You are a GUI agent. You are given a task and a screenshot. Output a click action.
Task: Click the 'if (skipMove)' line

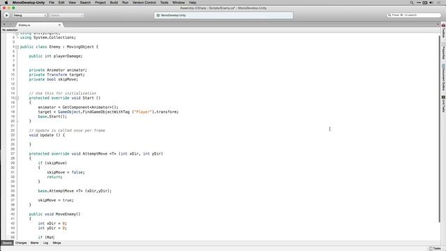(52, 163)
